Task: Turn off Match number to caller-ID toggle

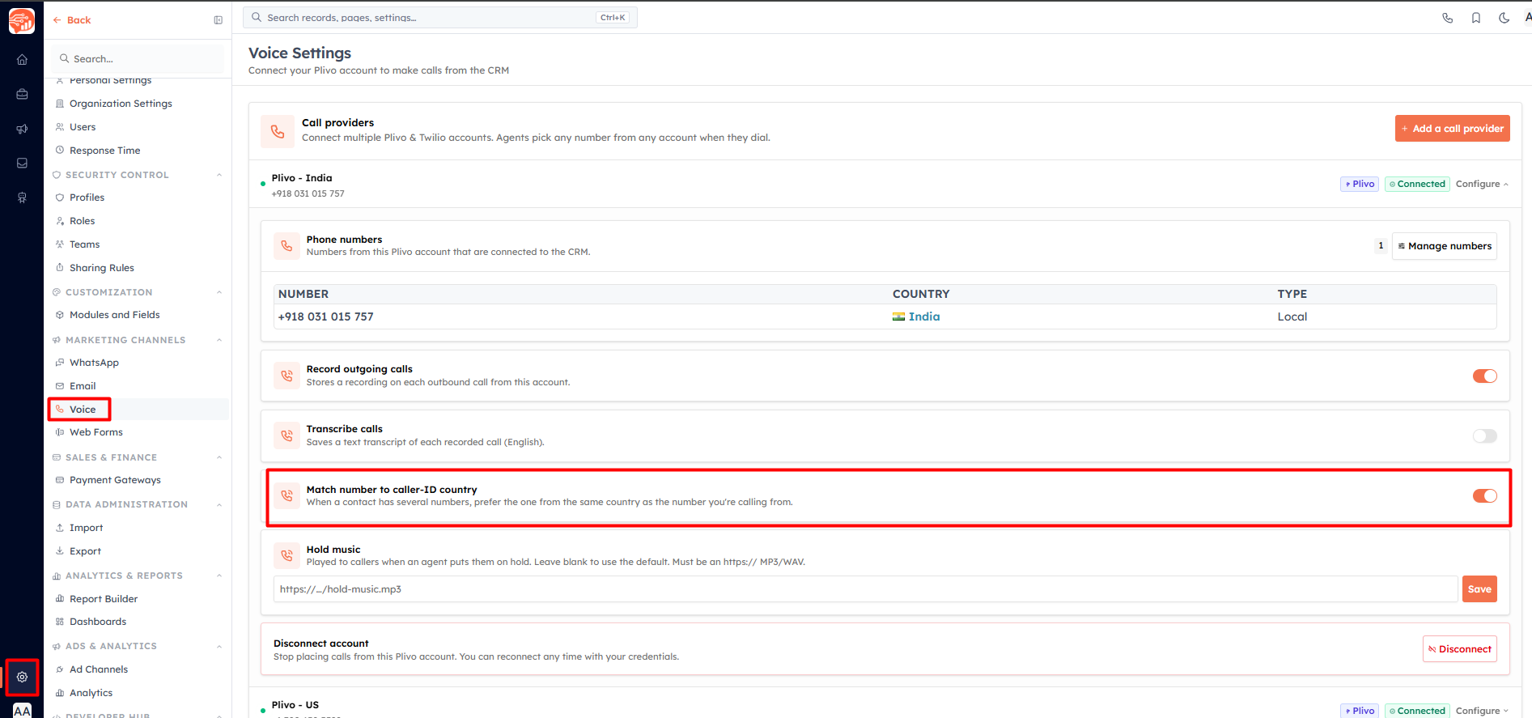Action: 1484,496
